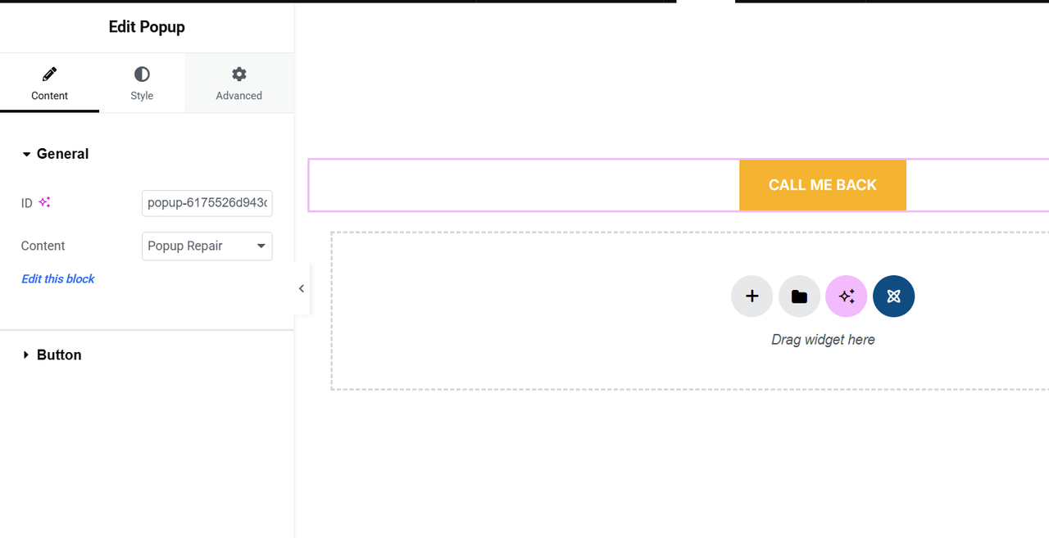Add a new section with the plus icon
Image resolution: width=1049 pixels, height=538 pixels.
click(752, 296)
